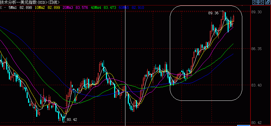Click the right arrow navigation icon
Image resolution: width=271 pixels, height=126 pixels.
(x=261, y=2)
